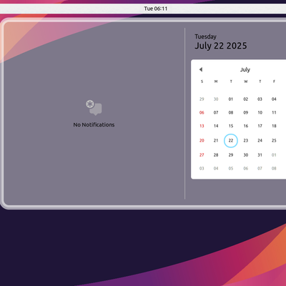
Task: Pick July 09 on the calendar
Action: pyautogui.click(x=245, y=112)
